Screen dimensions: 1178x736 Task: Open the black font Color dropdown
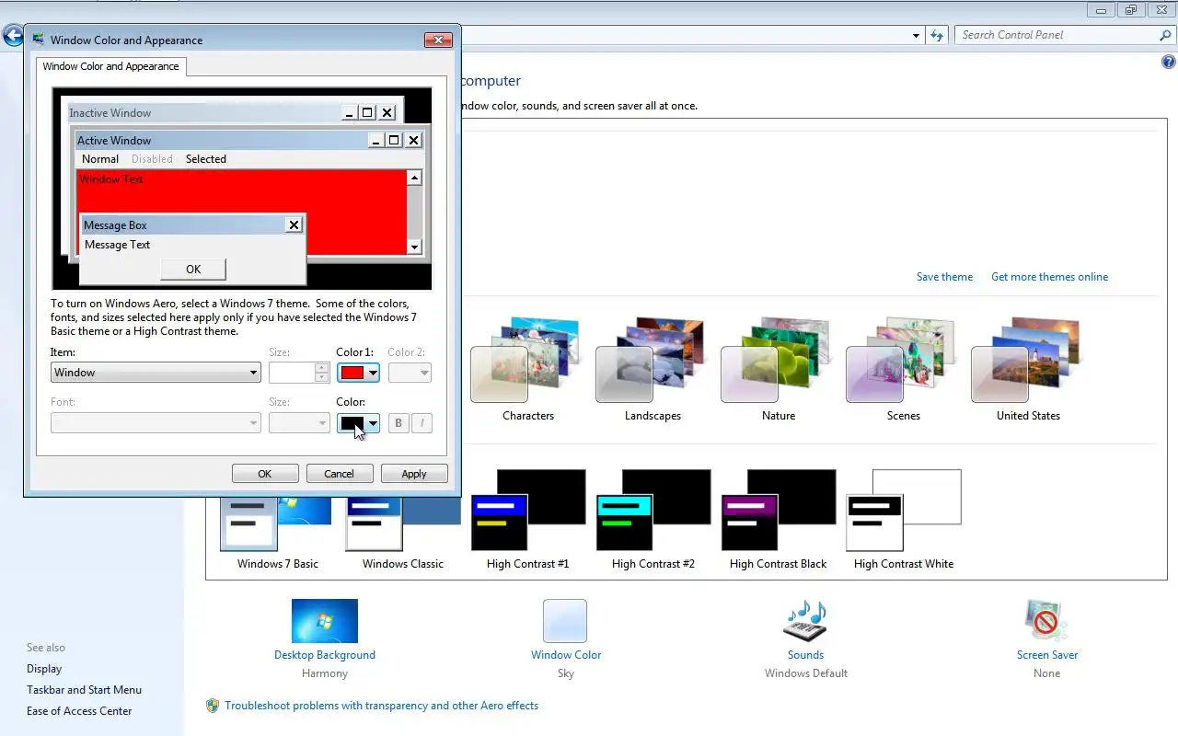358,423
